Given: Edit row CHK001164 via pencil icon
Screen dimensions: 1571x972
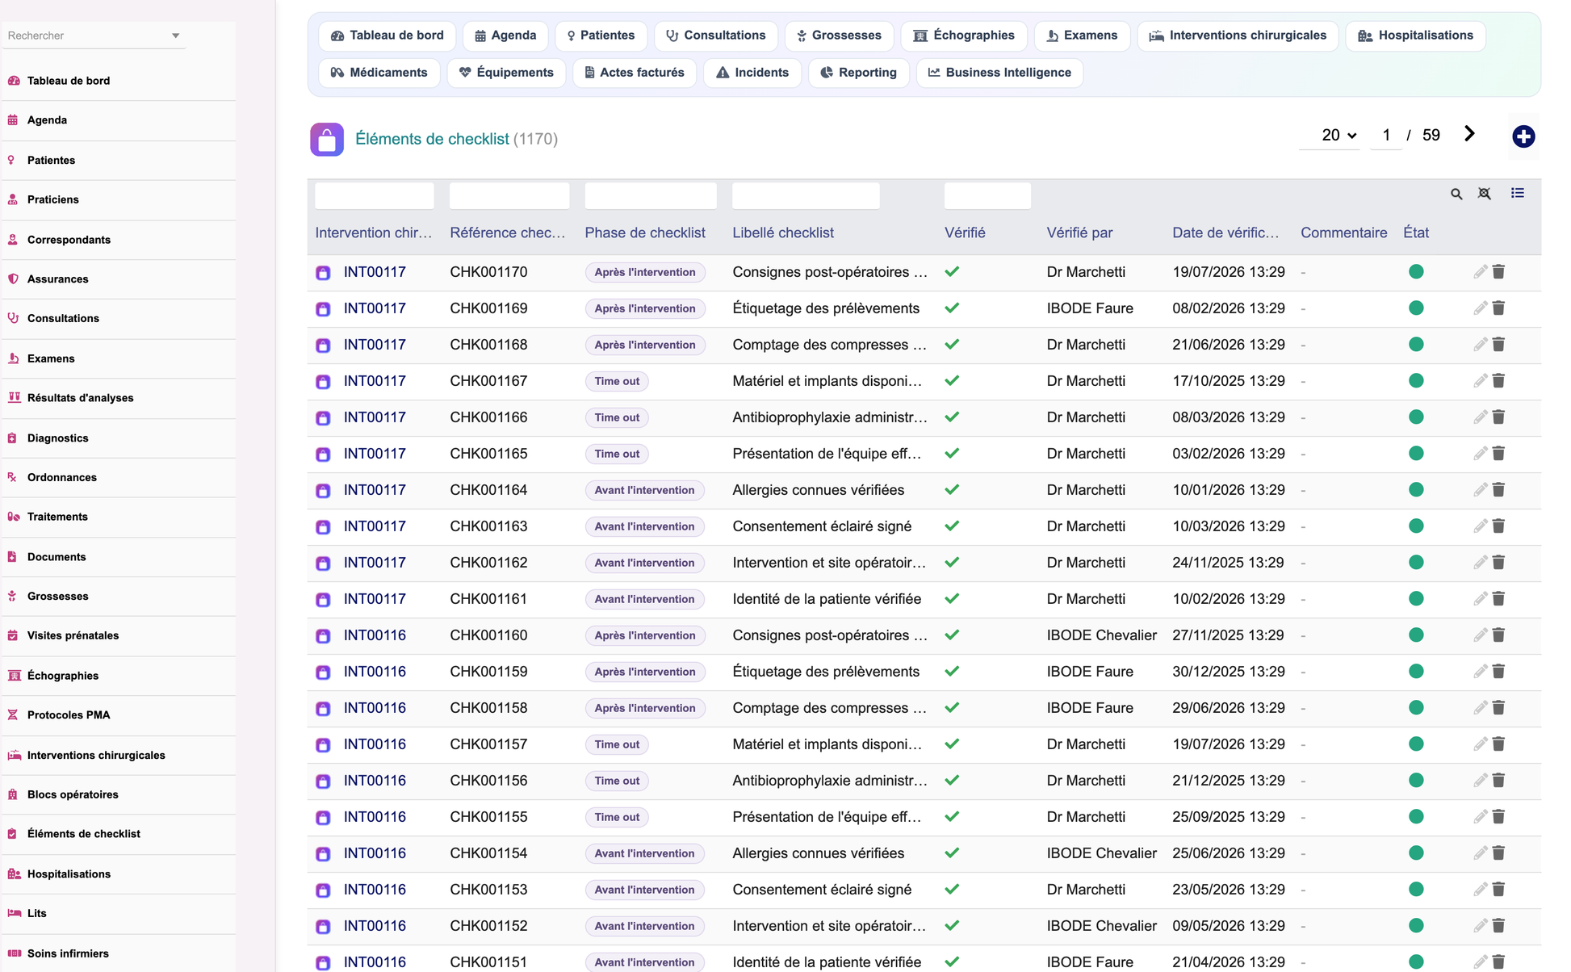Looking at the screenshot, I should 1480,490.
